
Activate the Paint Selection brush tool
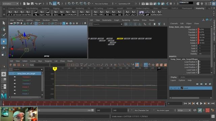coord(4,35)
